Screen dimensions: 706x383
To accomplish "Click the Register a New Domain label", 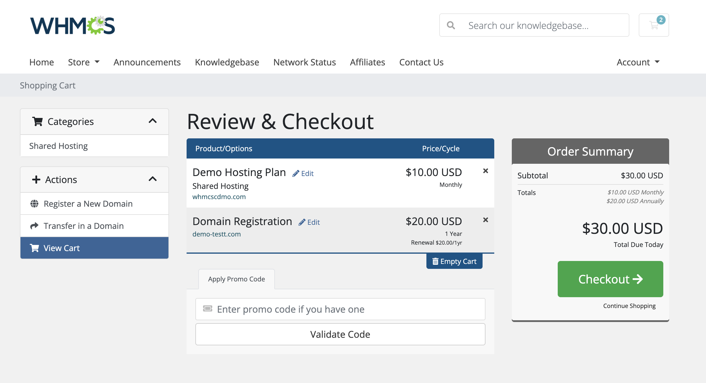I will 88,203.
